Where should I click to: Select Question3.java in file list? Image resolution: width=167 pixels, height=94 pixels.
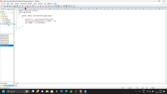(5, 39)
